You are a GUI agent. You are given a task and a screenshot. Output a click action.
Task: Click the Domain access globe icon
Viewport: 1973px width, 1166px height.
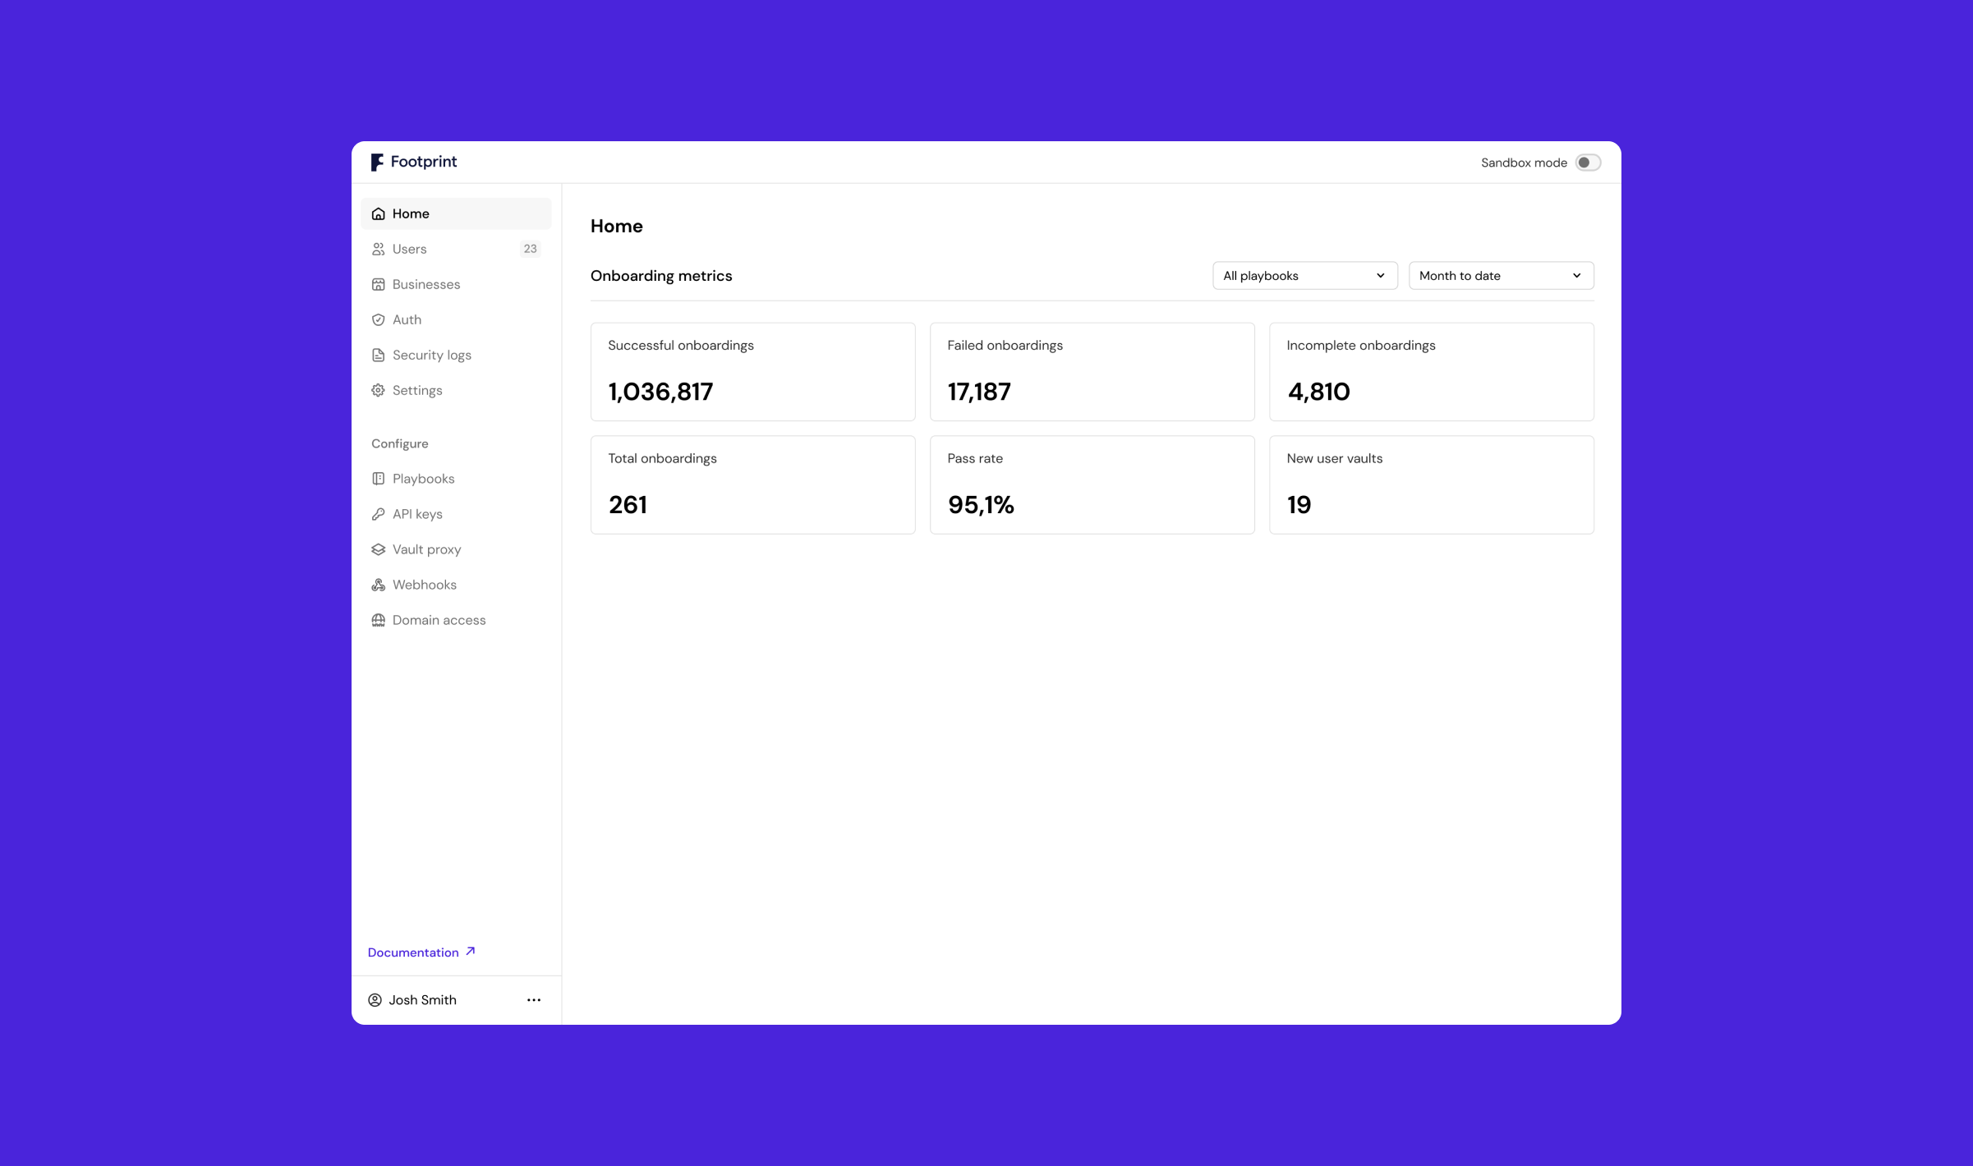(x=378, y=620)
